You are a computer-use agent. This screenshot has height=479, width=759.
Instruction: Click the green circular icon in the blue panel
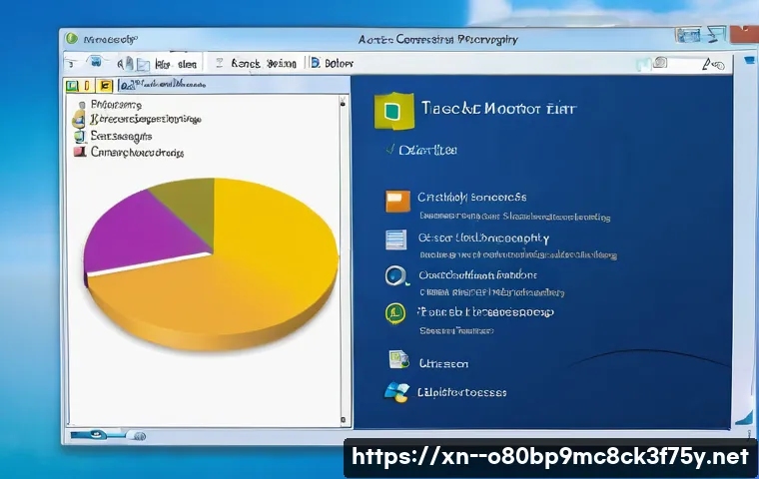click(396, 313)
